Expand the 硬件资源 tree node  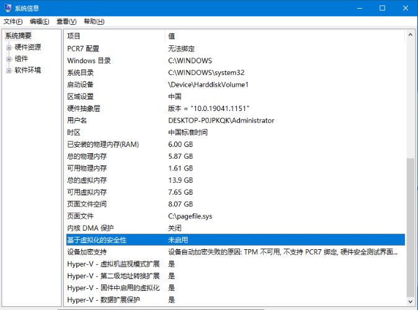tap(9, 48)
